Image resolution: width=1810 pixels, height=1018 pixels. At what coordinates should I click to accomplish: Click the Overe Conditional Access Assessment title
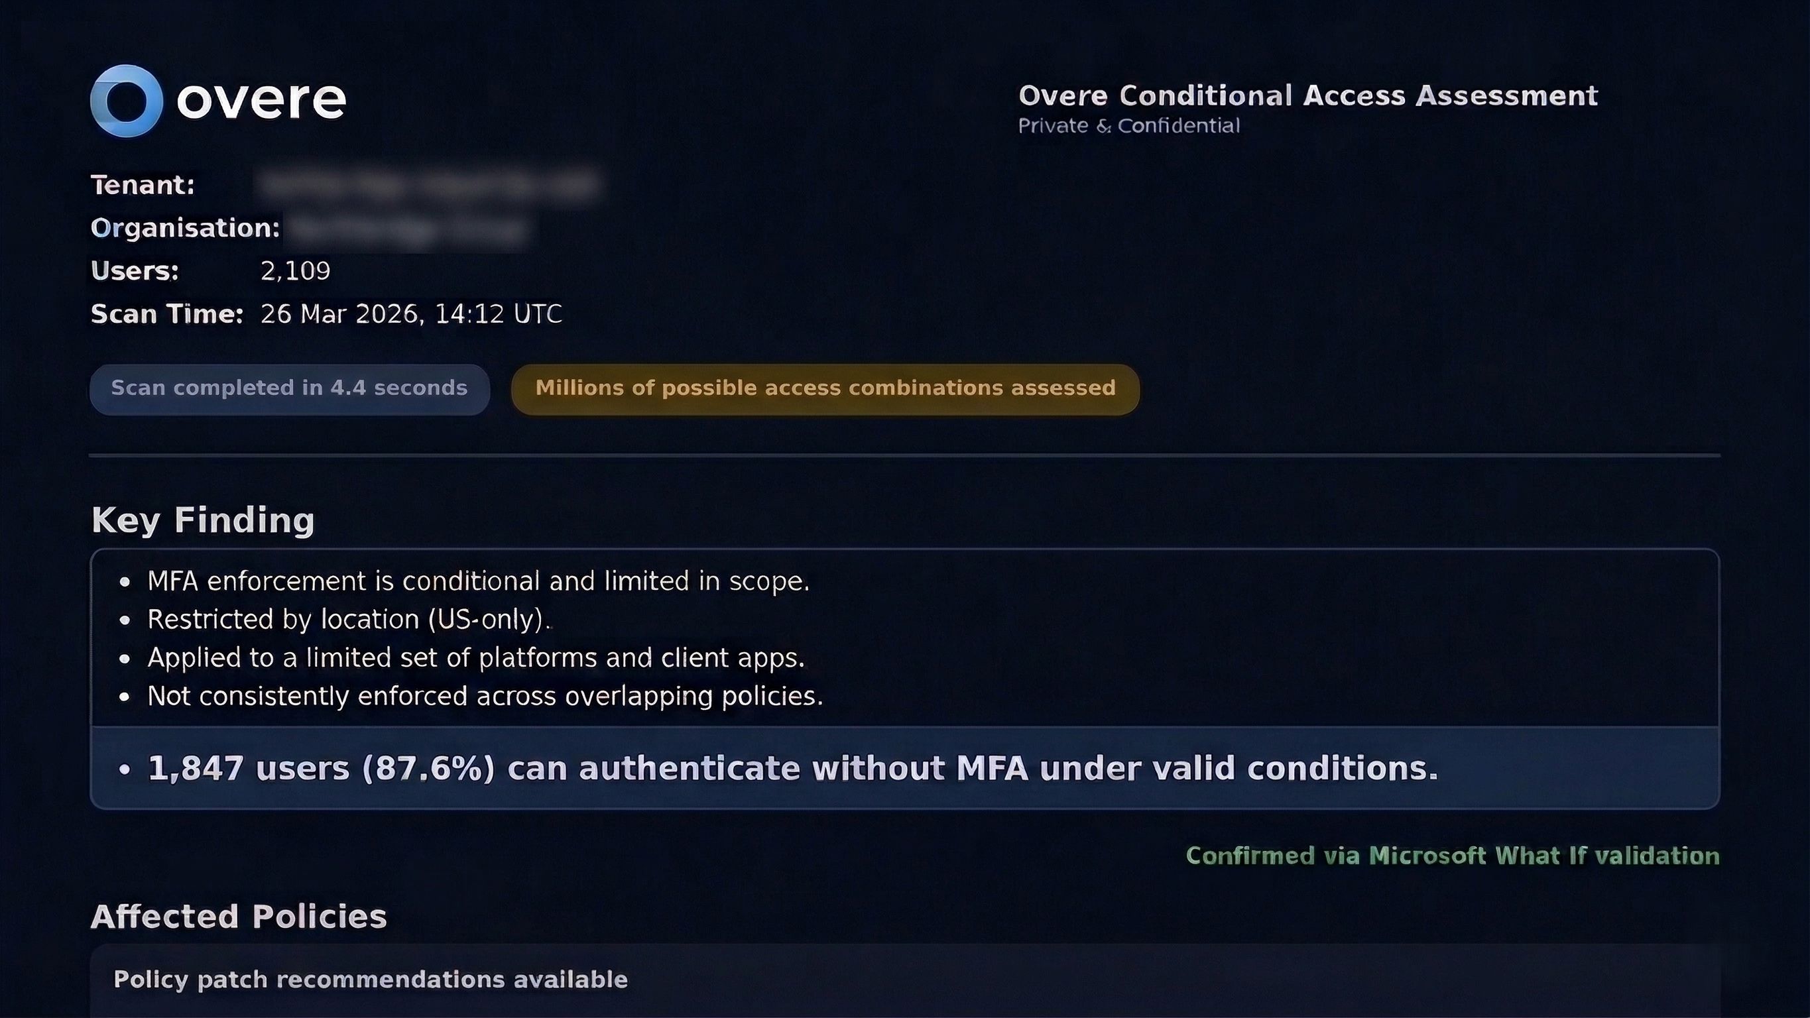pos(1307,95)
